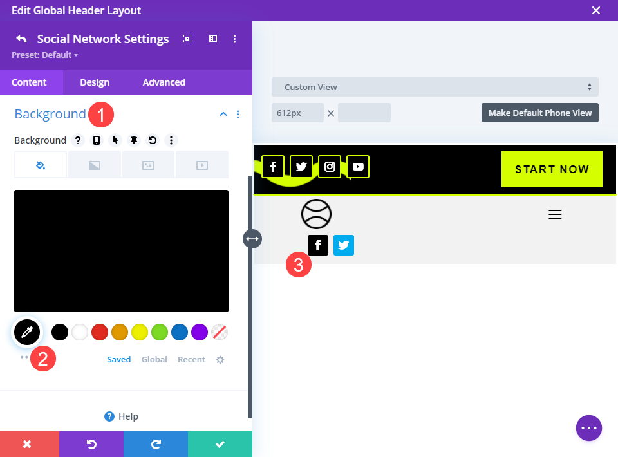Open responsive phone icon for Background option
Image resolution: width=618 pixels, height=457 pixels.
(x=97, y=140)
